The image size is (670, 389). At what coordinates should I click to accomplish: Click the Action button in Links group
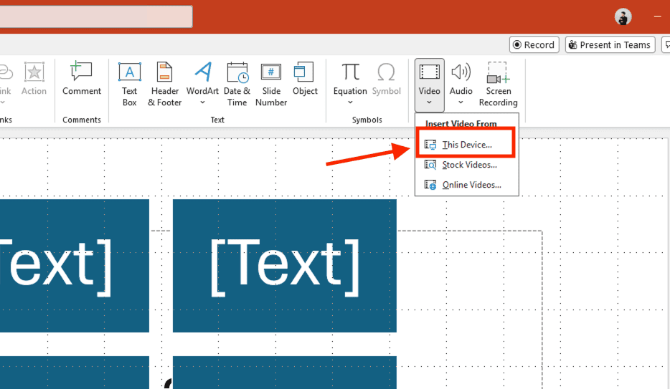point(34,80)
